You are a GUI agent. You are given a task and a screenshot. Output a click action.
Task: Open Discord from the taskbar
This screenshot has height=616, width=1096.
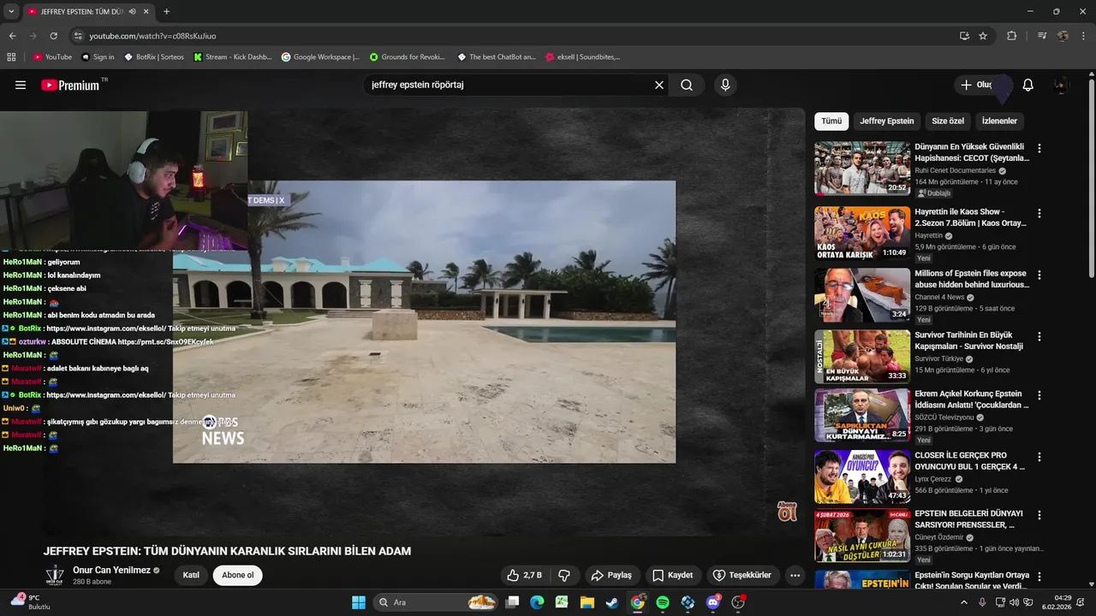click(x=712, y=602)
